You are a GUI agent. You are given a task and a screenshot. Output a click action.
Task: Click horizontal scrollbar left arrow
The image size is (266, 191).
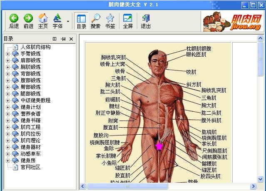pyautogui.click(x=83, y=186)
